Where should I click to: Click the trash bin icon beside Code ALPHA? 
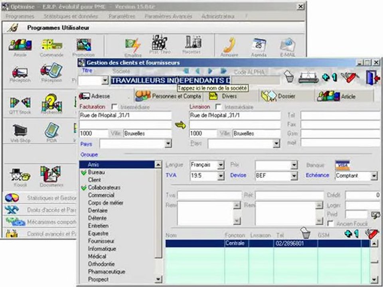[x=290, y=77]
